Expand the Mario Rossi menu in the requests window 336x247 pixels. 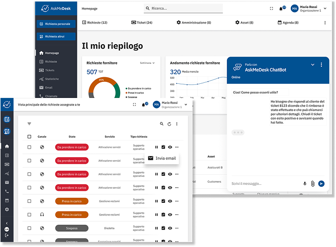pos(186,104)
